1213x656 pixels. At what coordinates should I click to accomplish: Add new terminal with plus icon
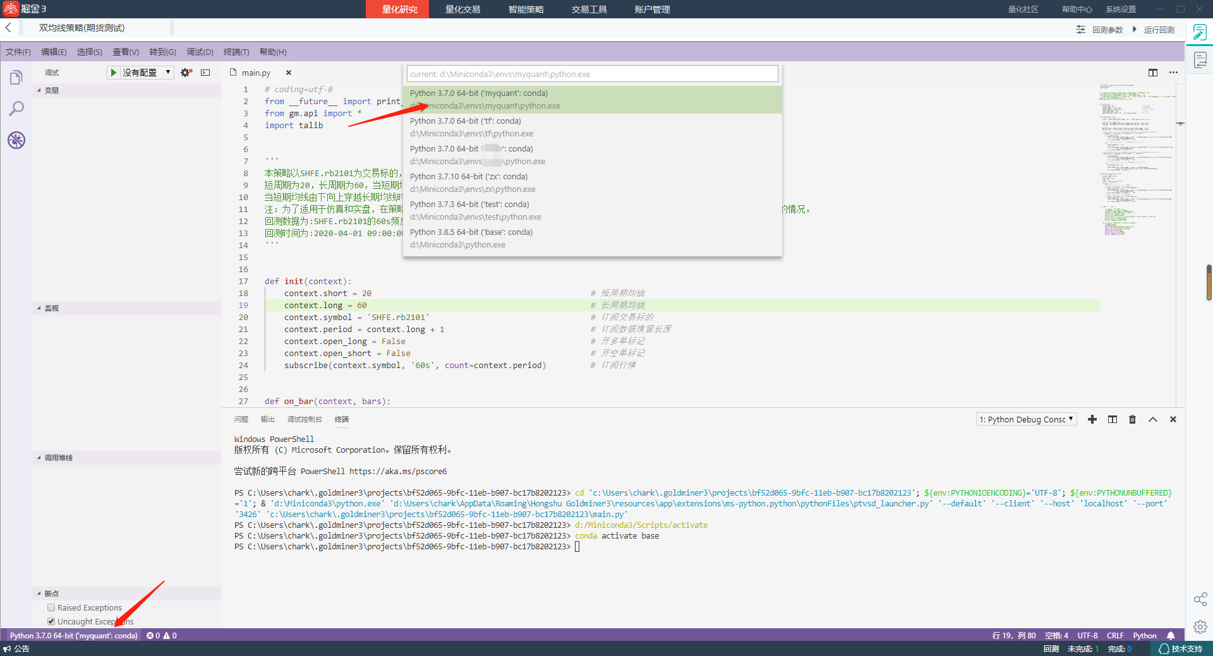coord(1092,419)
